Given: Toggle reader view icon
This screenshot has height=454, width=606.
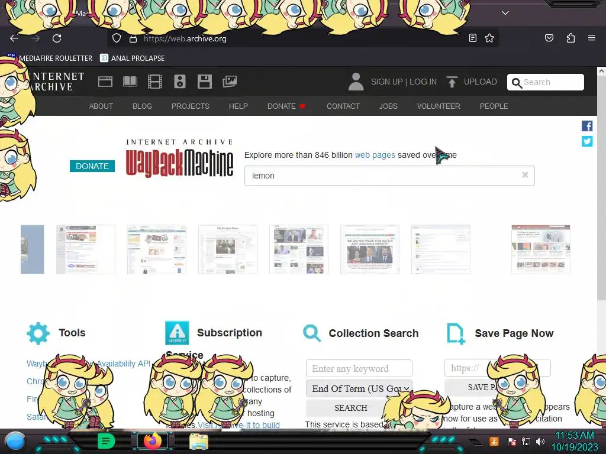Looking at the screenshot, I should (x=473, y=38).
